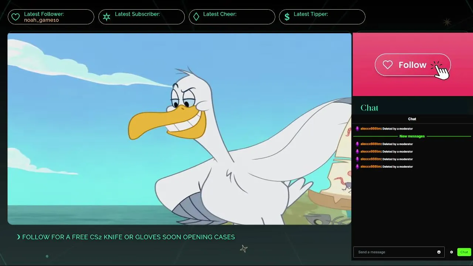473x266 pixels.
Task: Click the star icon beside Latest Subscriber
Action: click(x=106, y=17)
